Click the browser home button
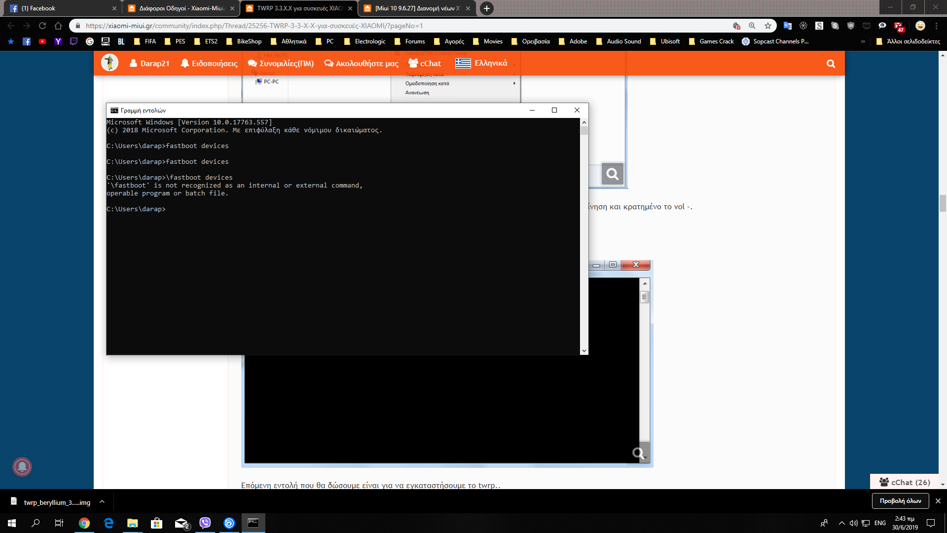This screenshot has width=947, height=533. (58, 26)
